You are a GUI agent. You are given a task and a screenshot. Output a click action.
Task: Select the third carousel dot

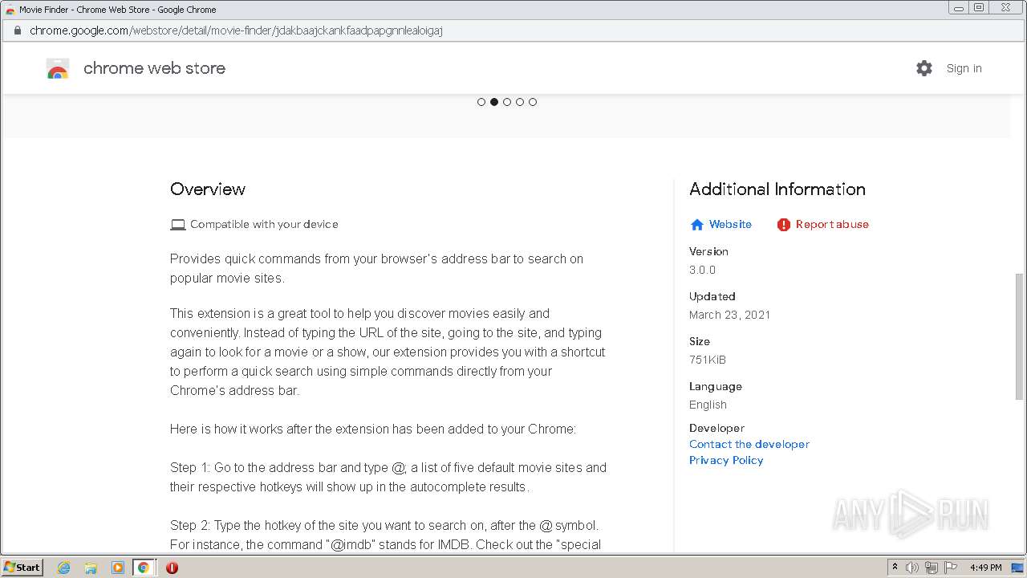click(x=507, y=102)
